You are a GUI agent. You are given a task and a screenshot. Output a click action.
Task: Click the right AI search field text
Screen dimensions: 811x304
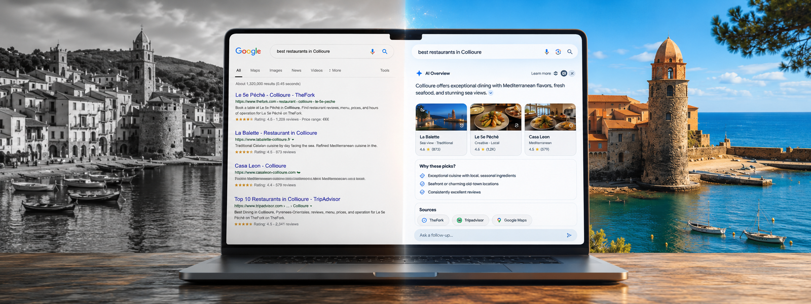click(x=450, y=52)
